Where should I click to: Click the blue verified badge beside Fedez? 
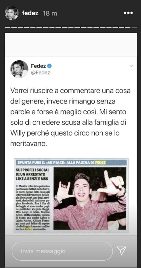point(50,66)
